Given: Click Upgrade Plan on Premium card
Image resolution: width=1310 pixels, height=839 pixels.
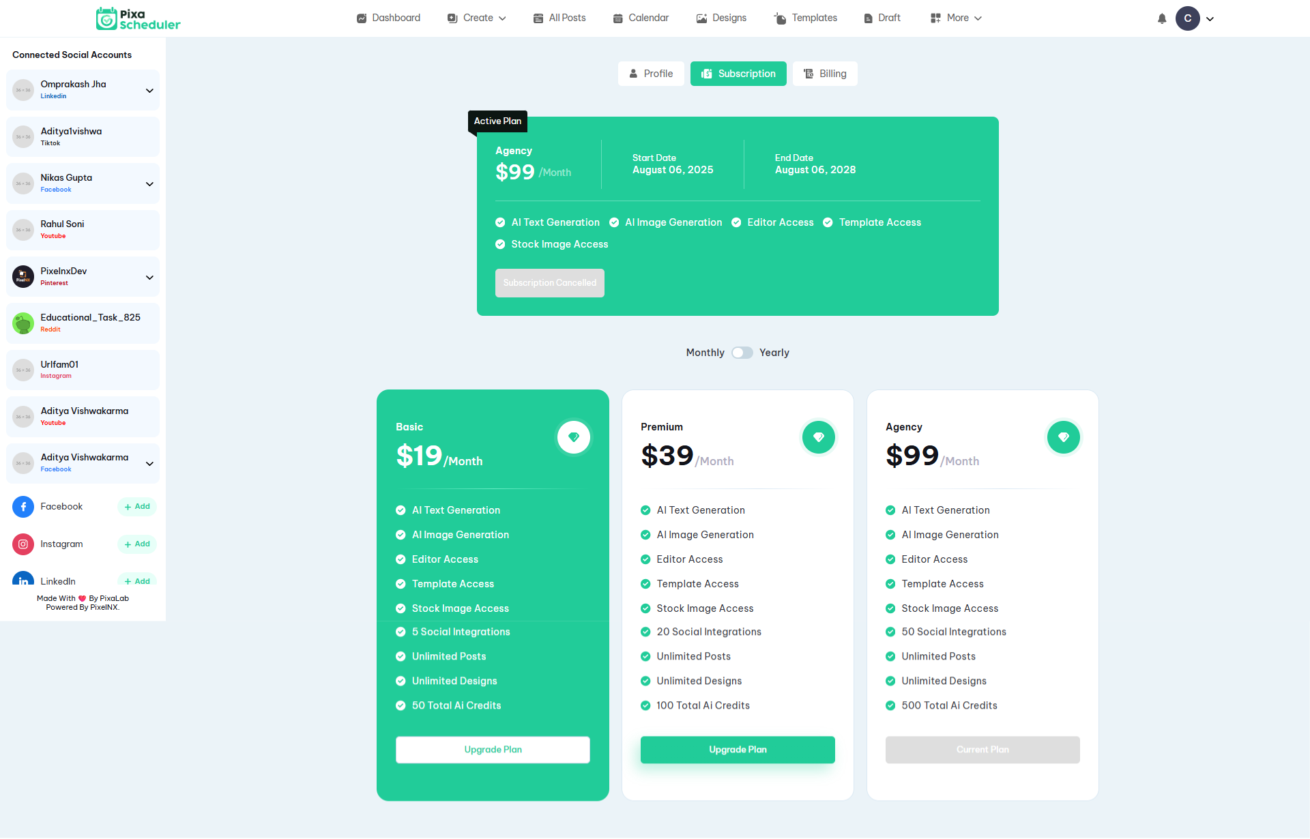Looking at the screenshot, I should coord(738,750).
